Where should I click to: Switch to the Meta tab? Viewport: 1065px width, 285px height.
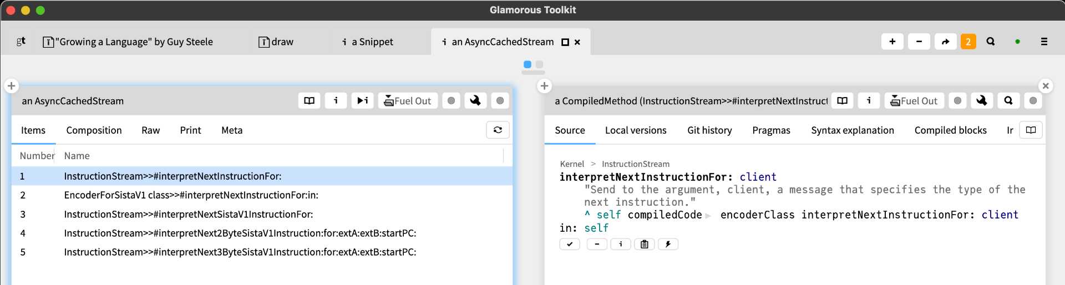click(232, 130)
